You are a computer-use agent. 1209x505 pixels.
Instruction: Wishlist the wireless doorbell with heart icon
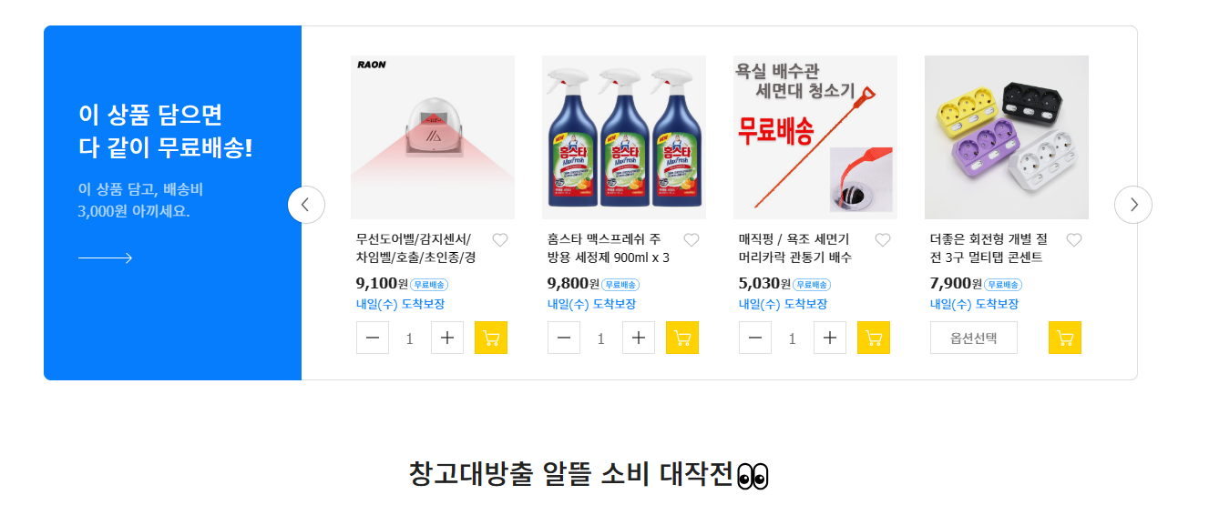[500, 240]
